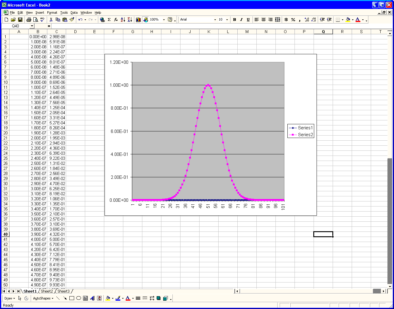Toggle Align Left
394x309 pixels.
click(256, 20)
